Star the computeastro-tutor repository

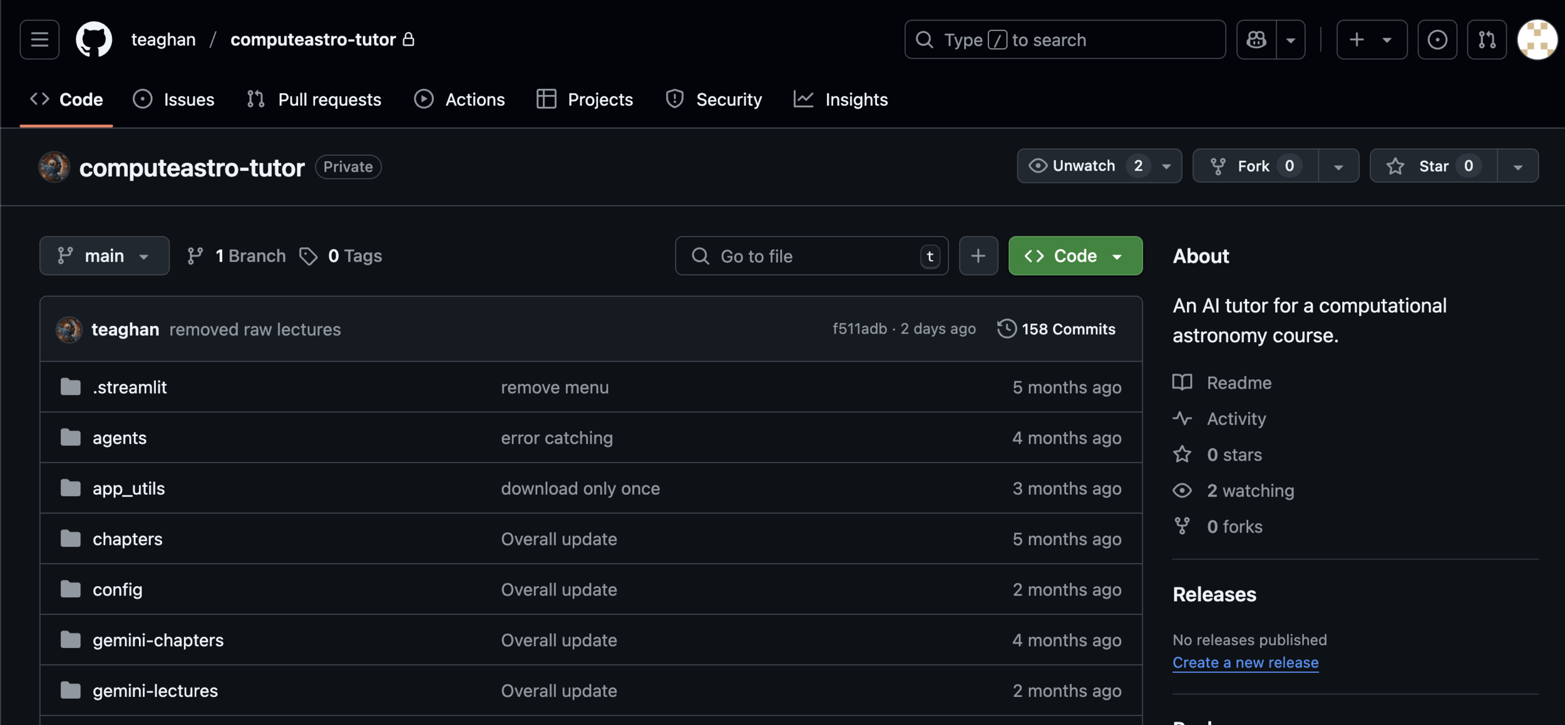click(x=1433, y=166)
